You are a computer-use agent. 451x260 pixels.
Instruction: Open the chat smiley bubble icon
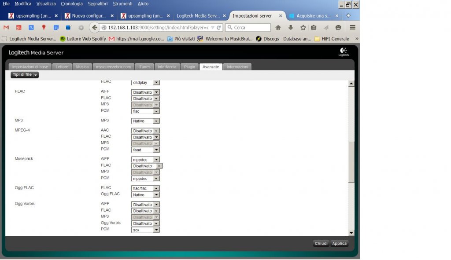click(x=338, y=28)
